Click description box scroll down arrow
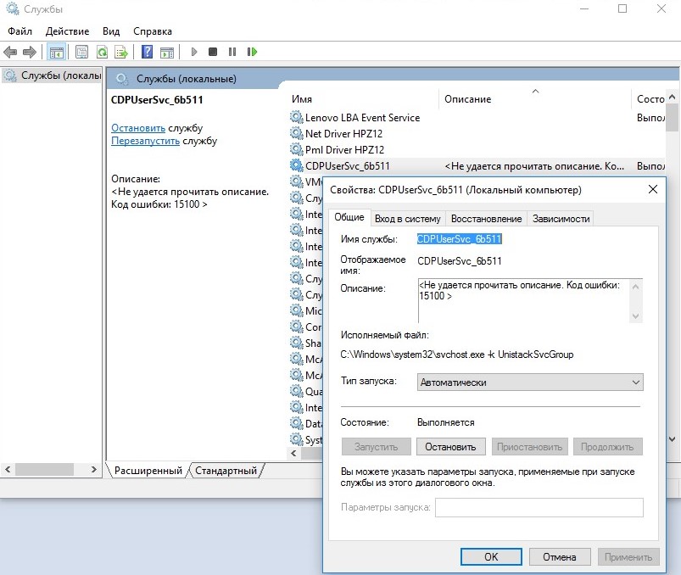 click(x=635, y=315)
